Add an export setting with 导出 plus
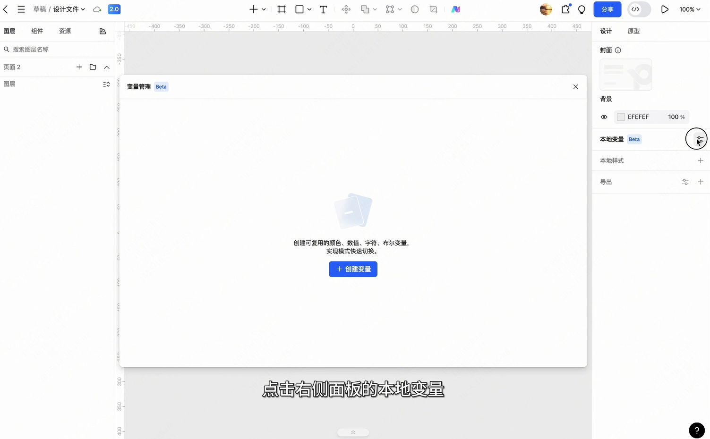 point(701,182)
